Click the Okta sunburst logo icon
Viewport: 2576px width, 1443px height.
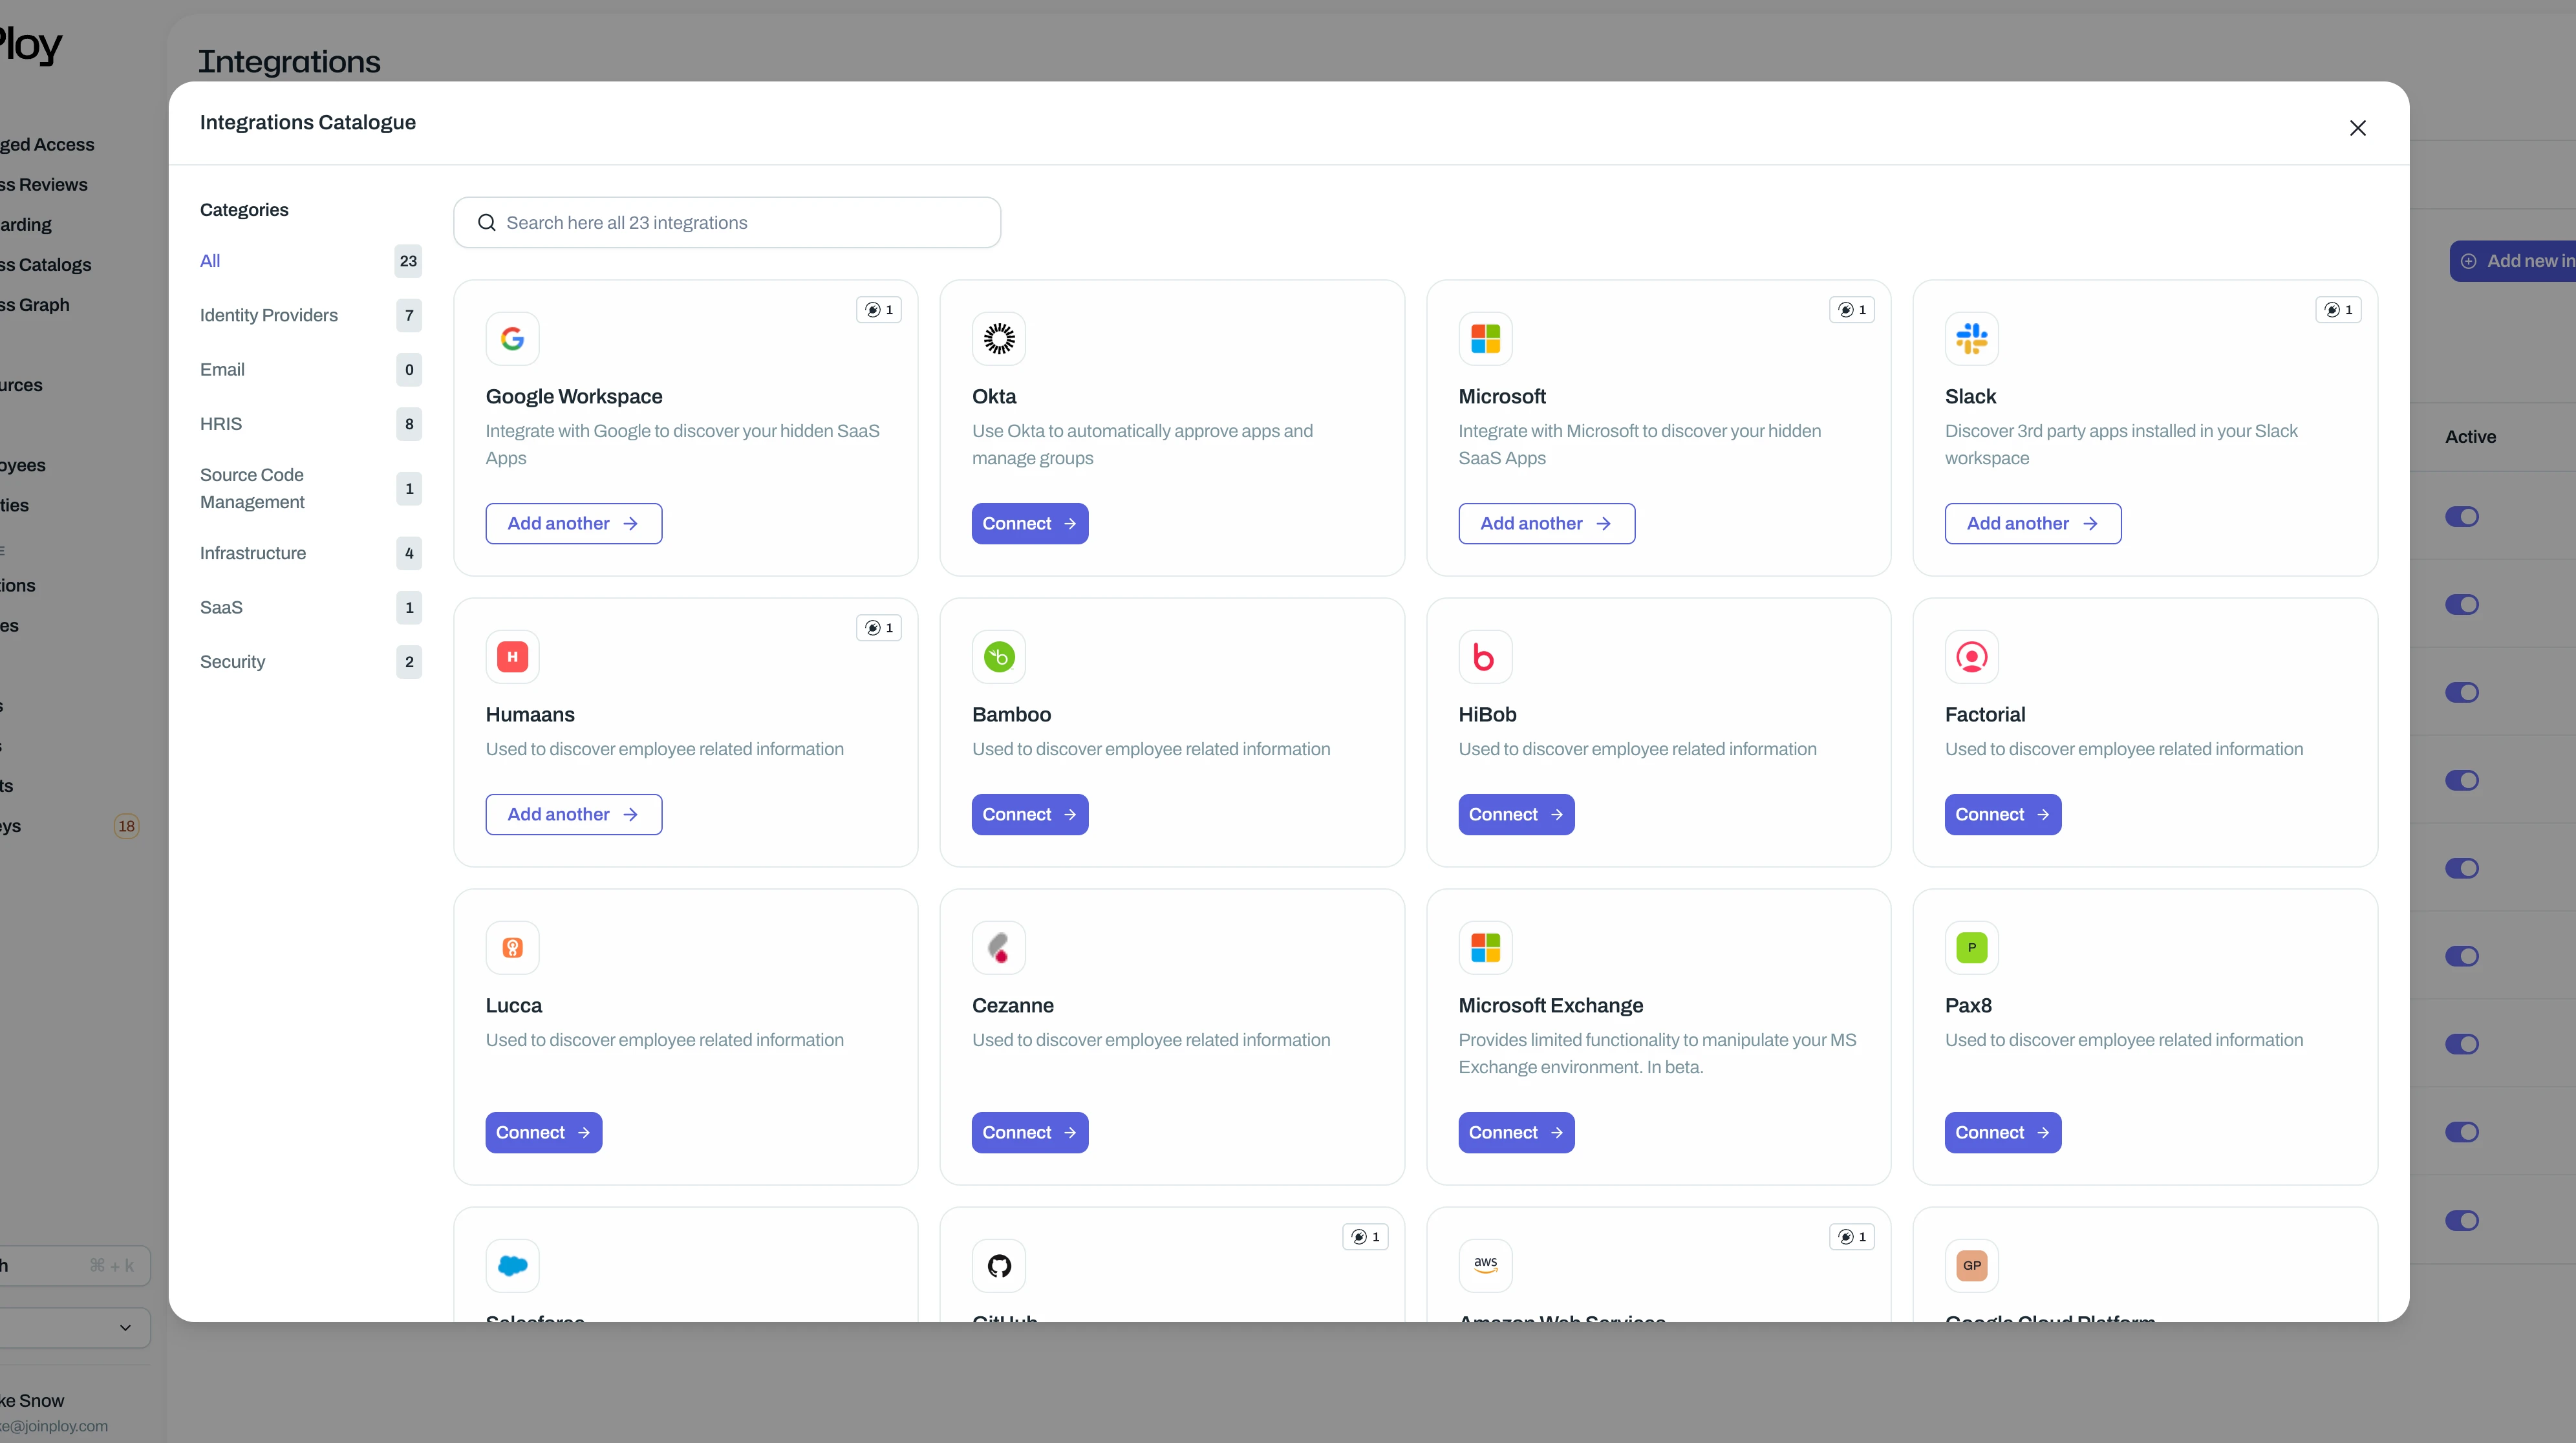tap(998, 339)
